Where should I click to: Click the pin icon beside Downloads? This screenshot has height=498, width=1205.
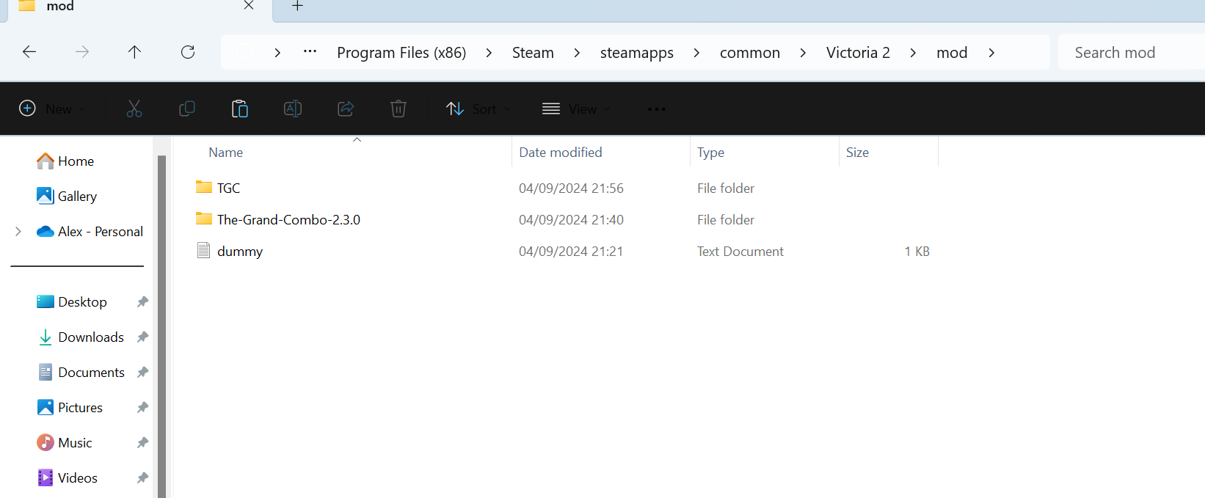tap(142, 337)
